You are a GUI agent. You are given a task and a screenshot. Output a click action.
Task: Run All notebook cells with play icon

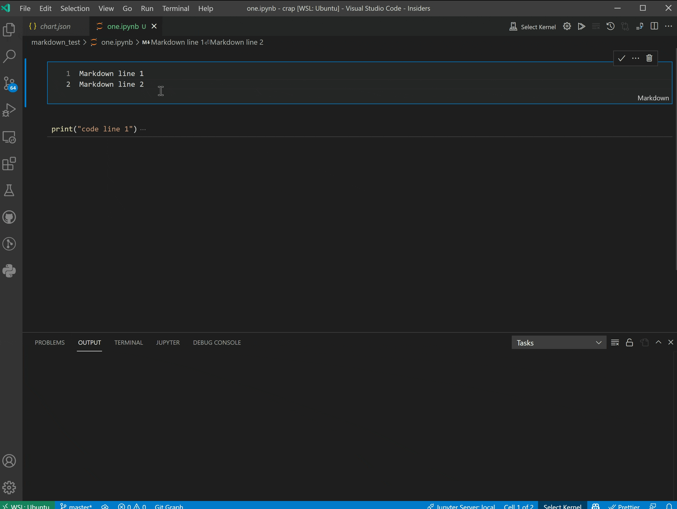[x=581, y=26]
